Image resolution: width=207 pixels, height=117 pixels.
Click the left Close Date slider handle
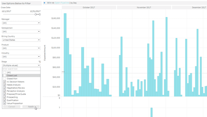pos(36,15)
